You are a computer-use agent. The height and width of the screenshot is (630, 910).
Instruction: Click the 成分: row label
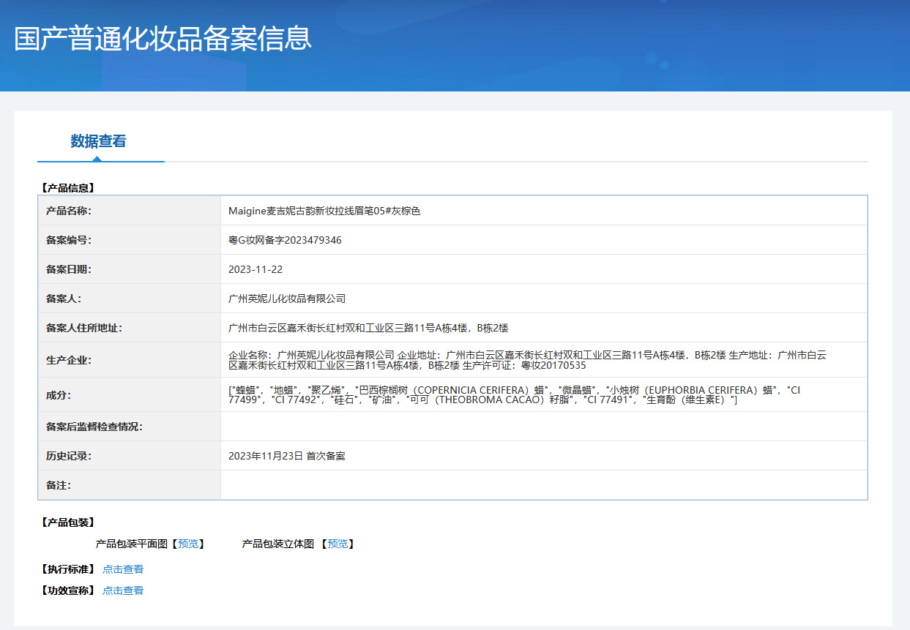[59, 395]
